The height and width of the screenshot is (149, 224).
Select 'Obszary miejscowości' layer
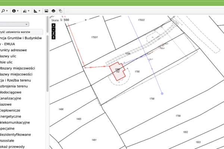click(x=18, y=68)
